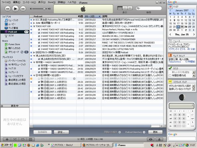Open the 表示 menu
The image size is (197, 148).
point(42,2)
